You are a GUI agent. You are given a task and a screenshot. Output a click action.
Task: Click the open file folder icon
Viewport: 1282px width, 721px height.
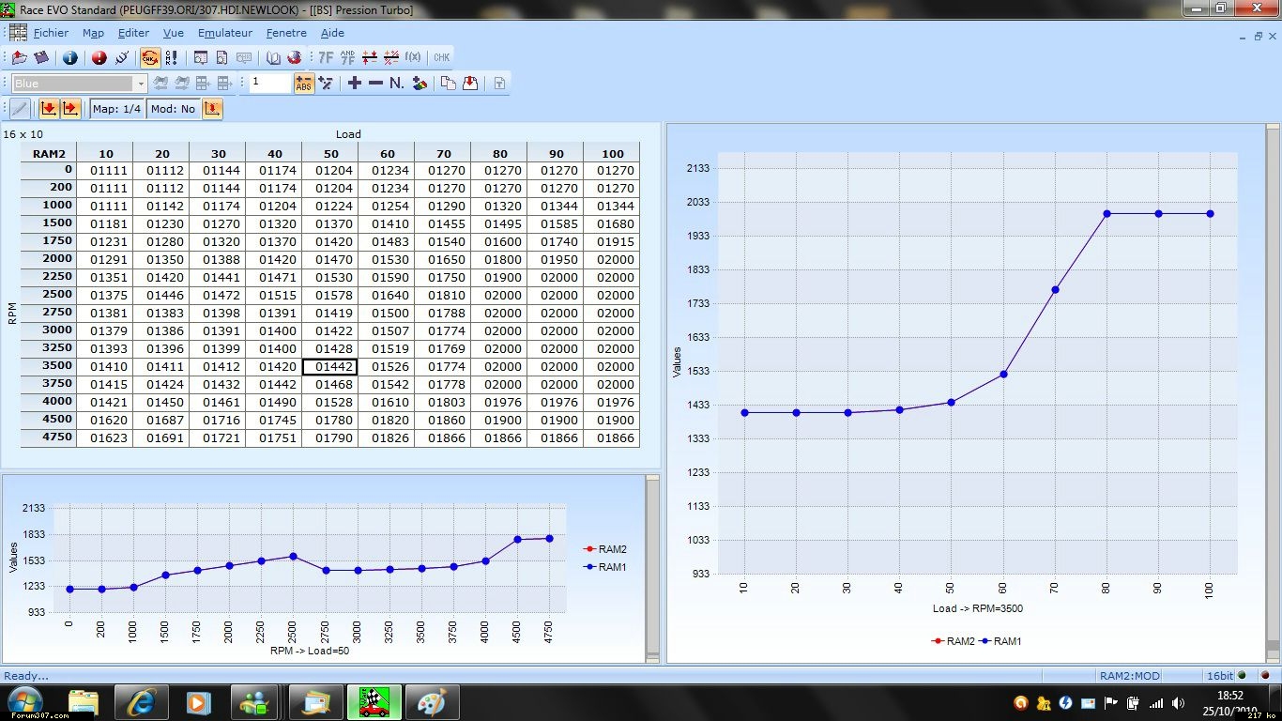pyautogui.click(x=19, y=58)
